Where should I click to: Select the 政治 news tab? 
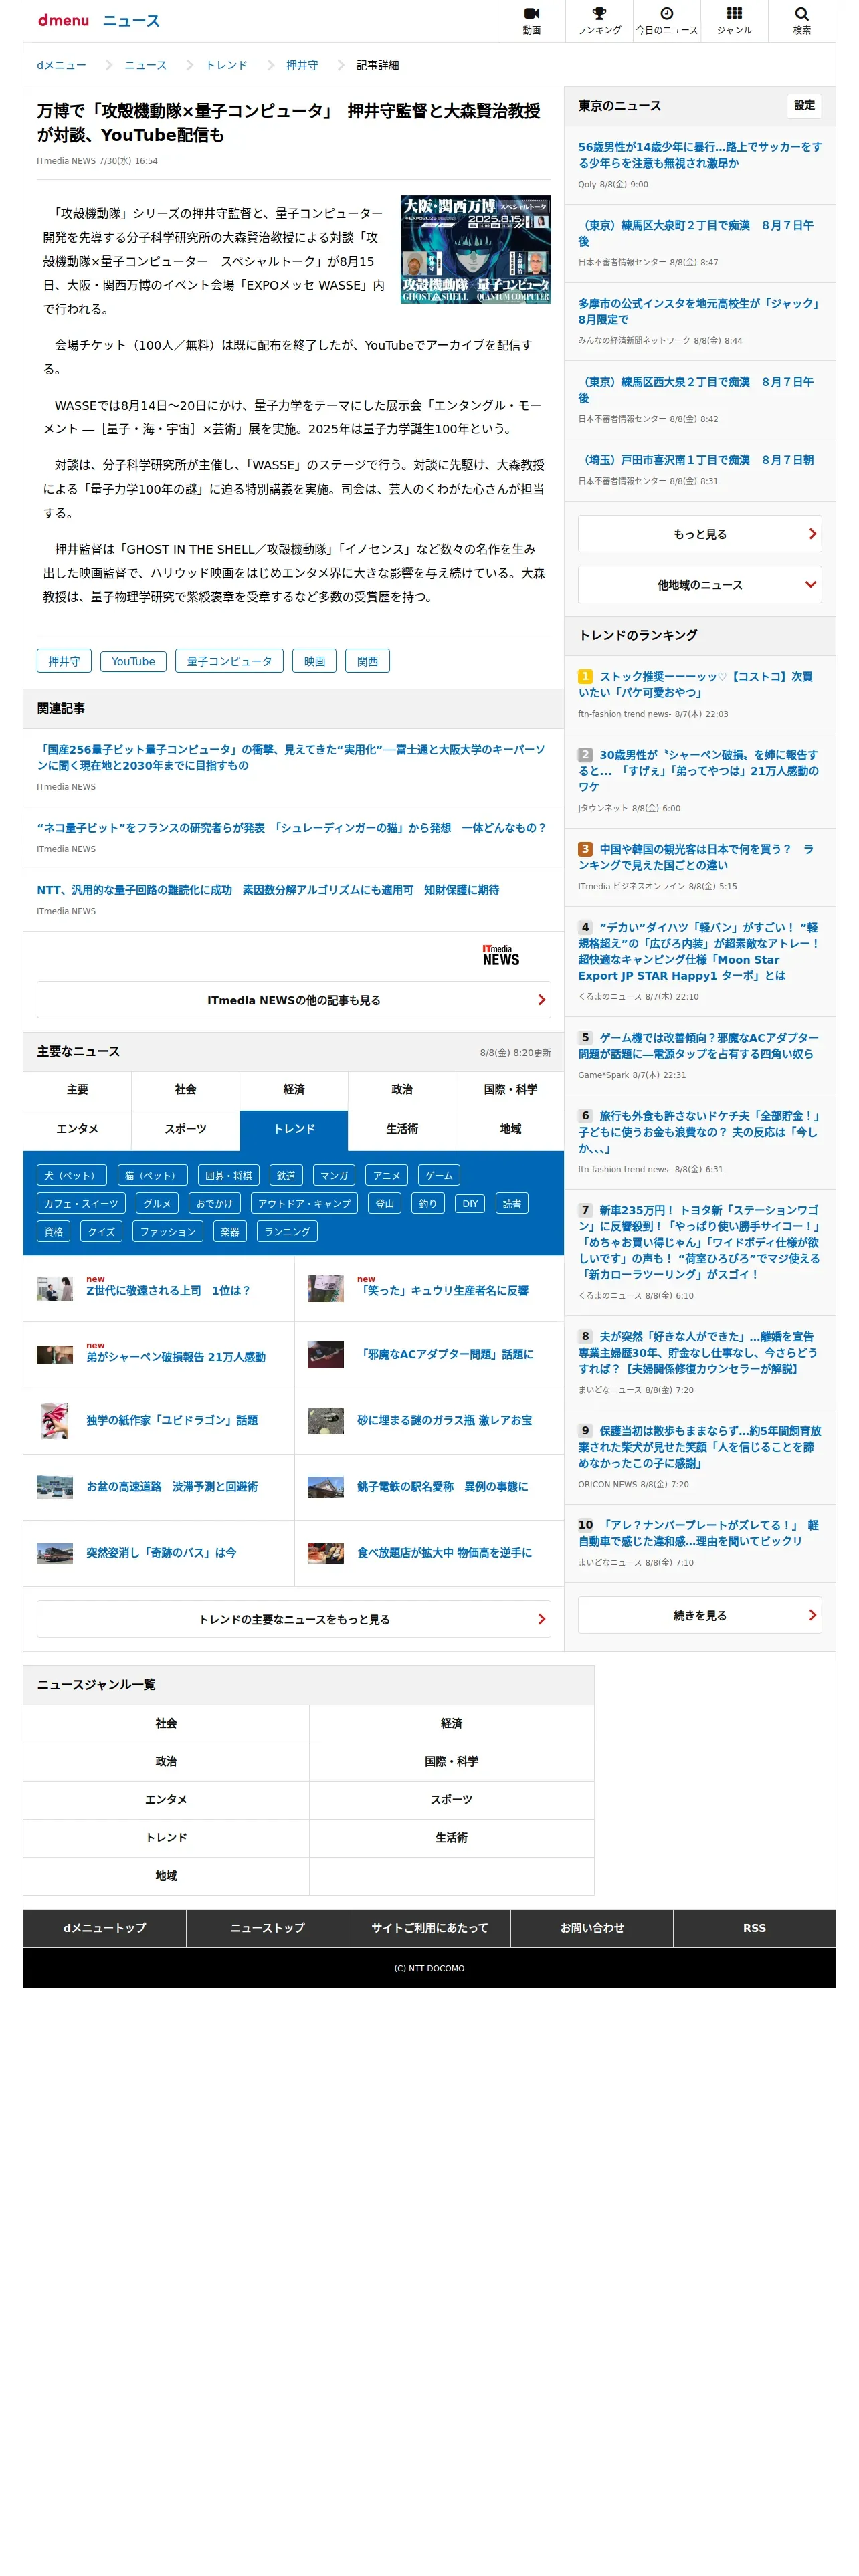click(x=402, y=1090)
